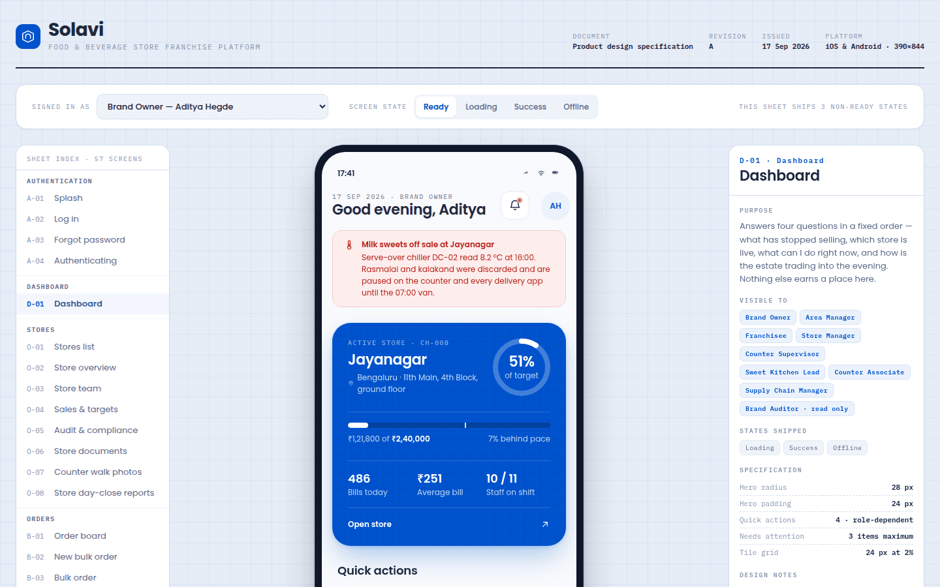Select Counter walk photos entry
This screenshot has height=587, width=940.
pos(93,472)
